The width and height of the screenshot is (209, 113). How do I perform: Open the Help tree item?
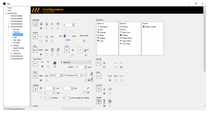[x=9, y=11]
